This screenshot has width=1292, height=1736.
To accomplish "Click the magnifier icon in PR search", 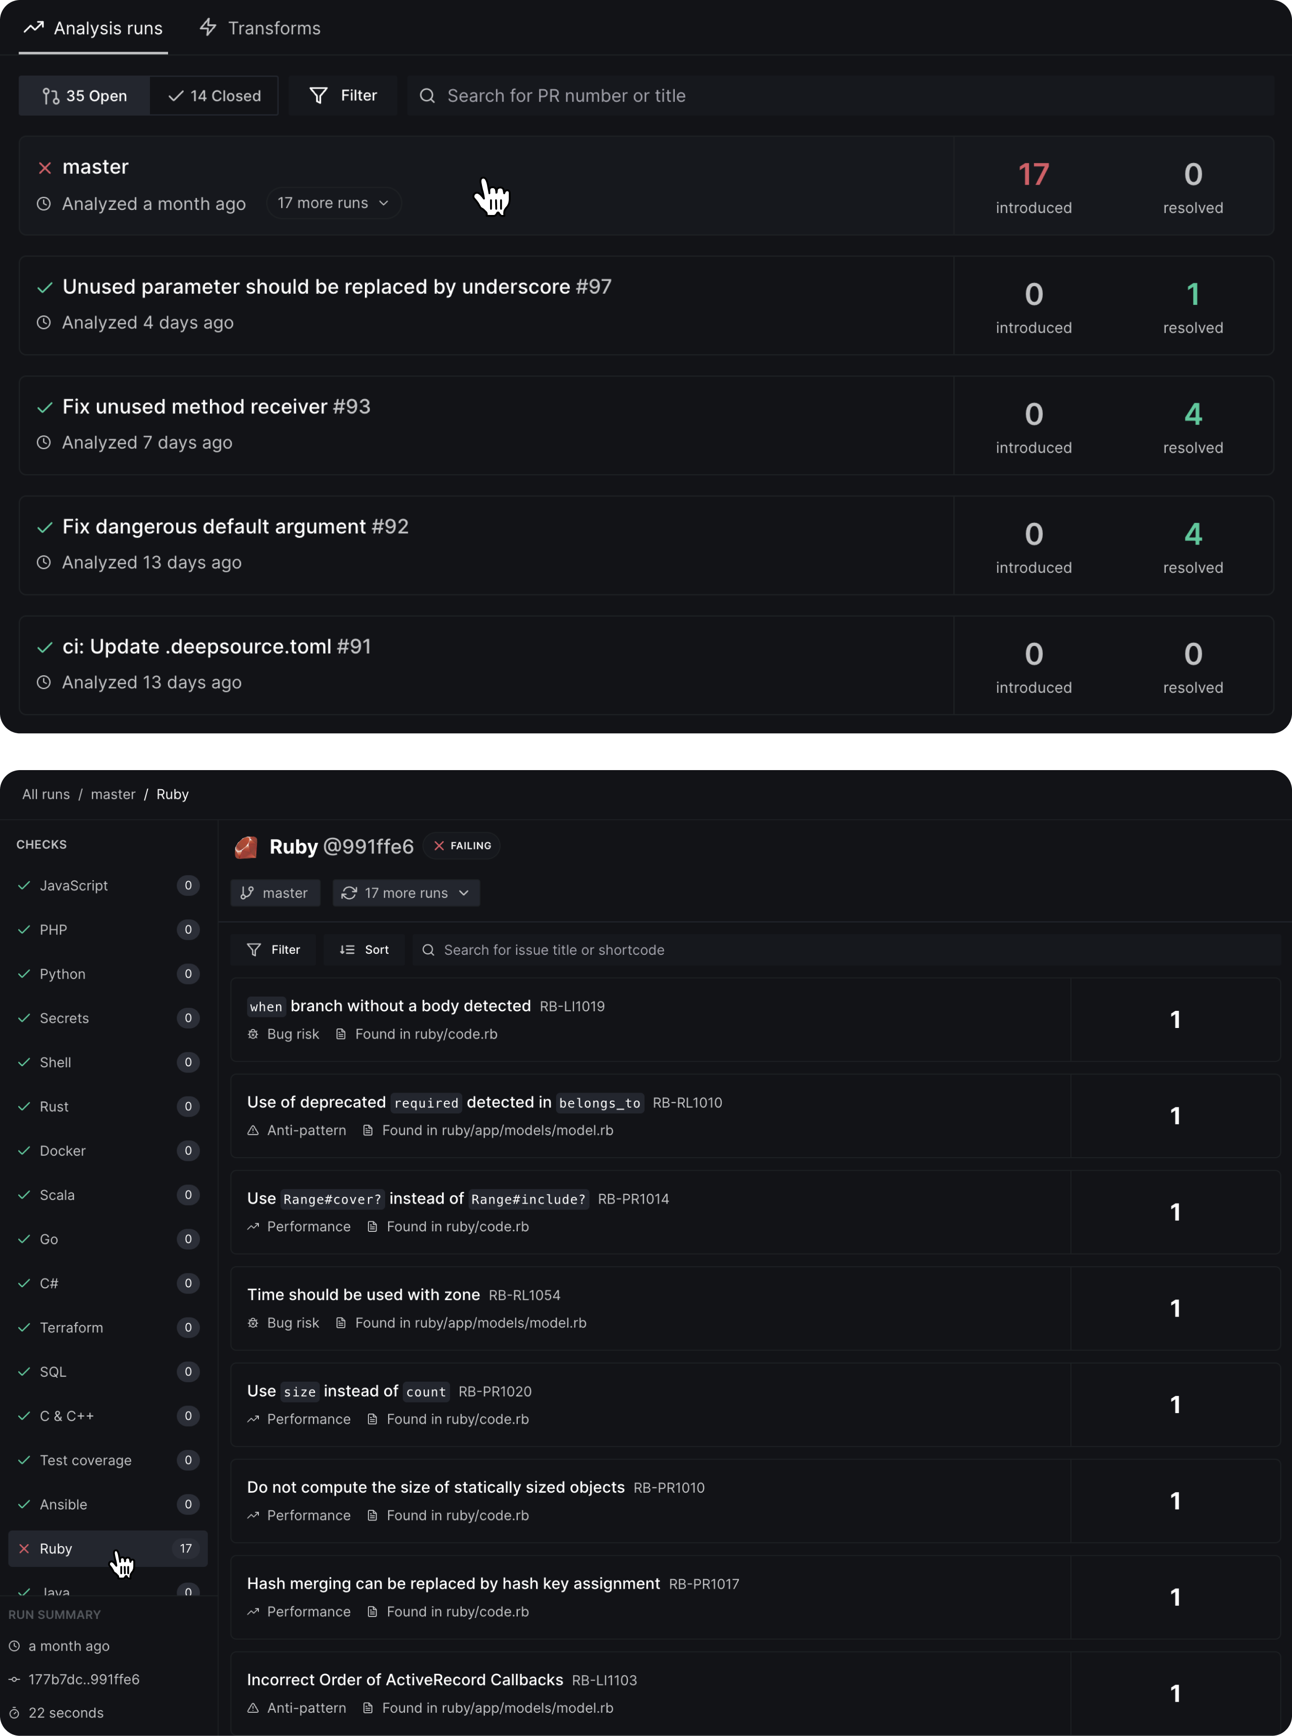I will click(x=427, y=95).
